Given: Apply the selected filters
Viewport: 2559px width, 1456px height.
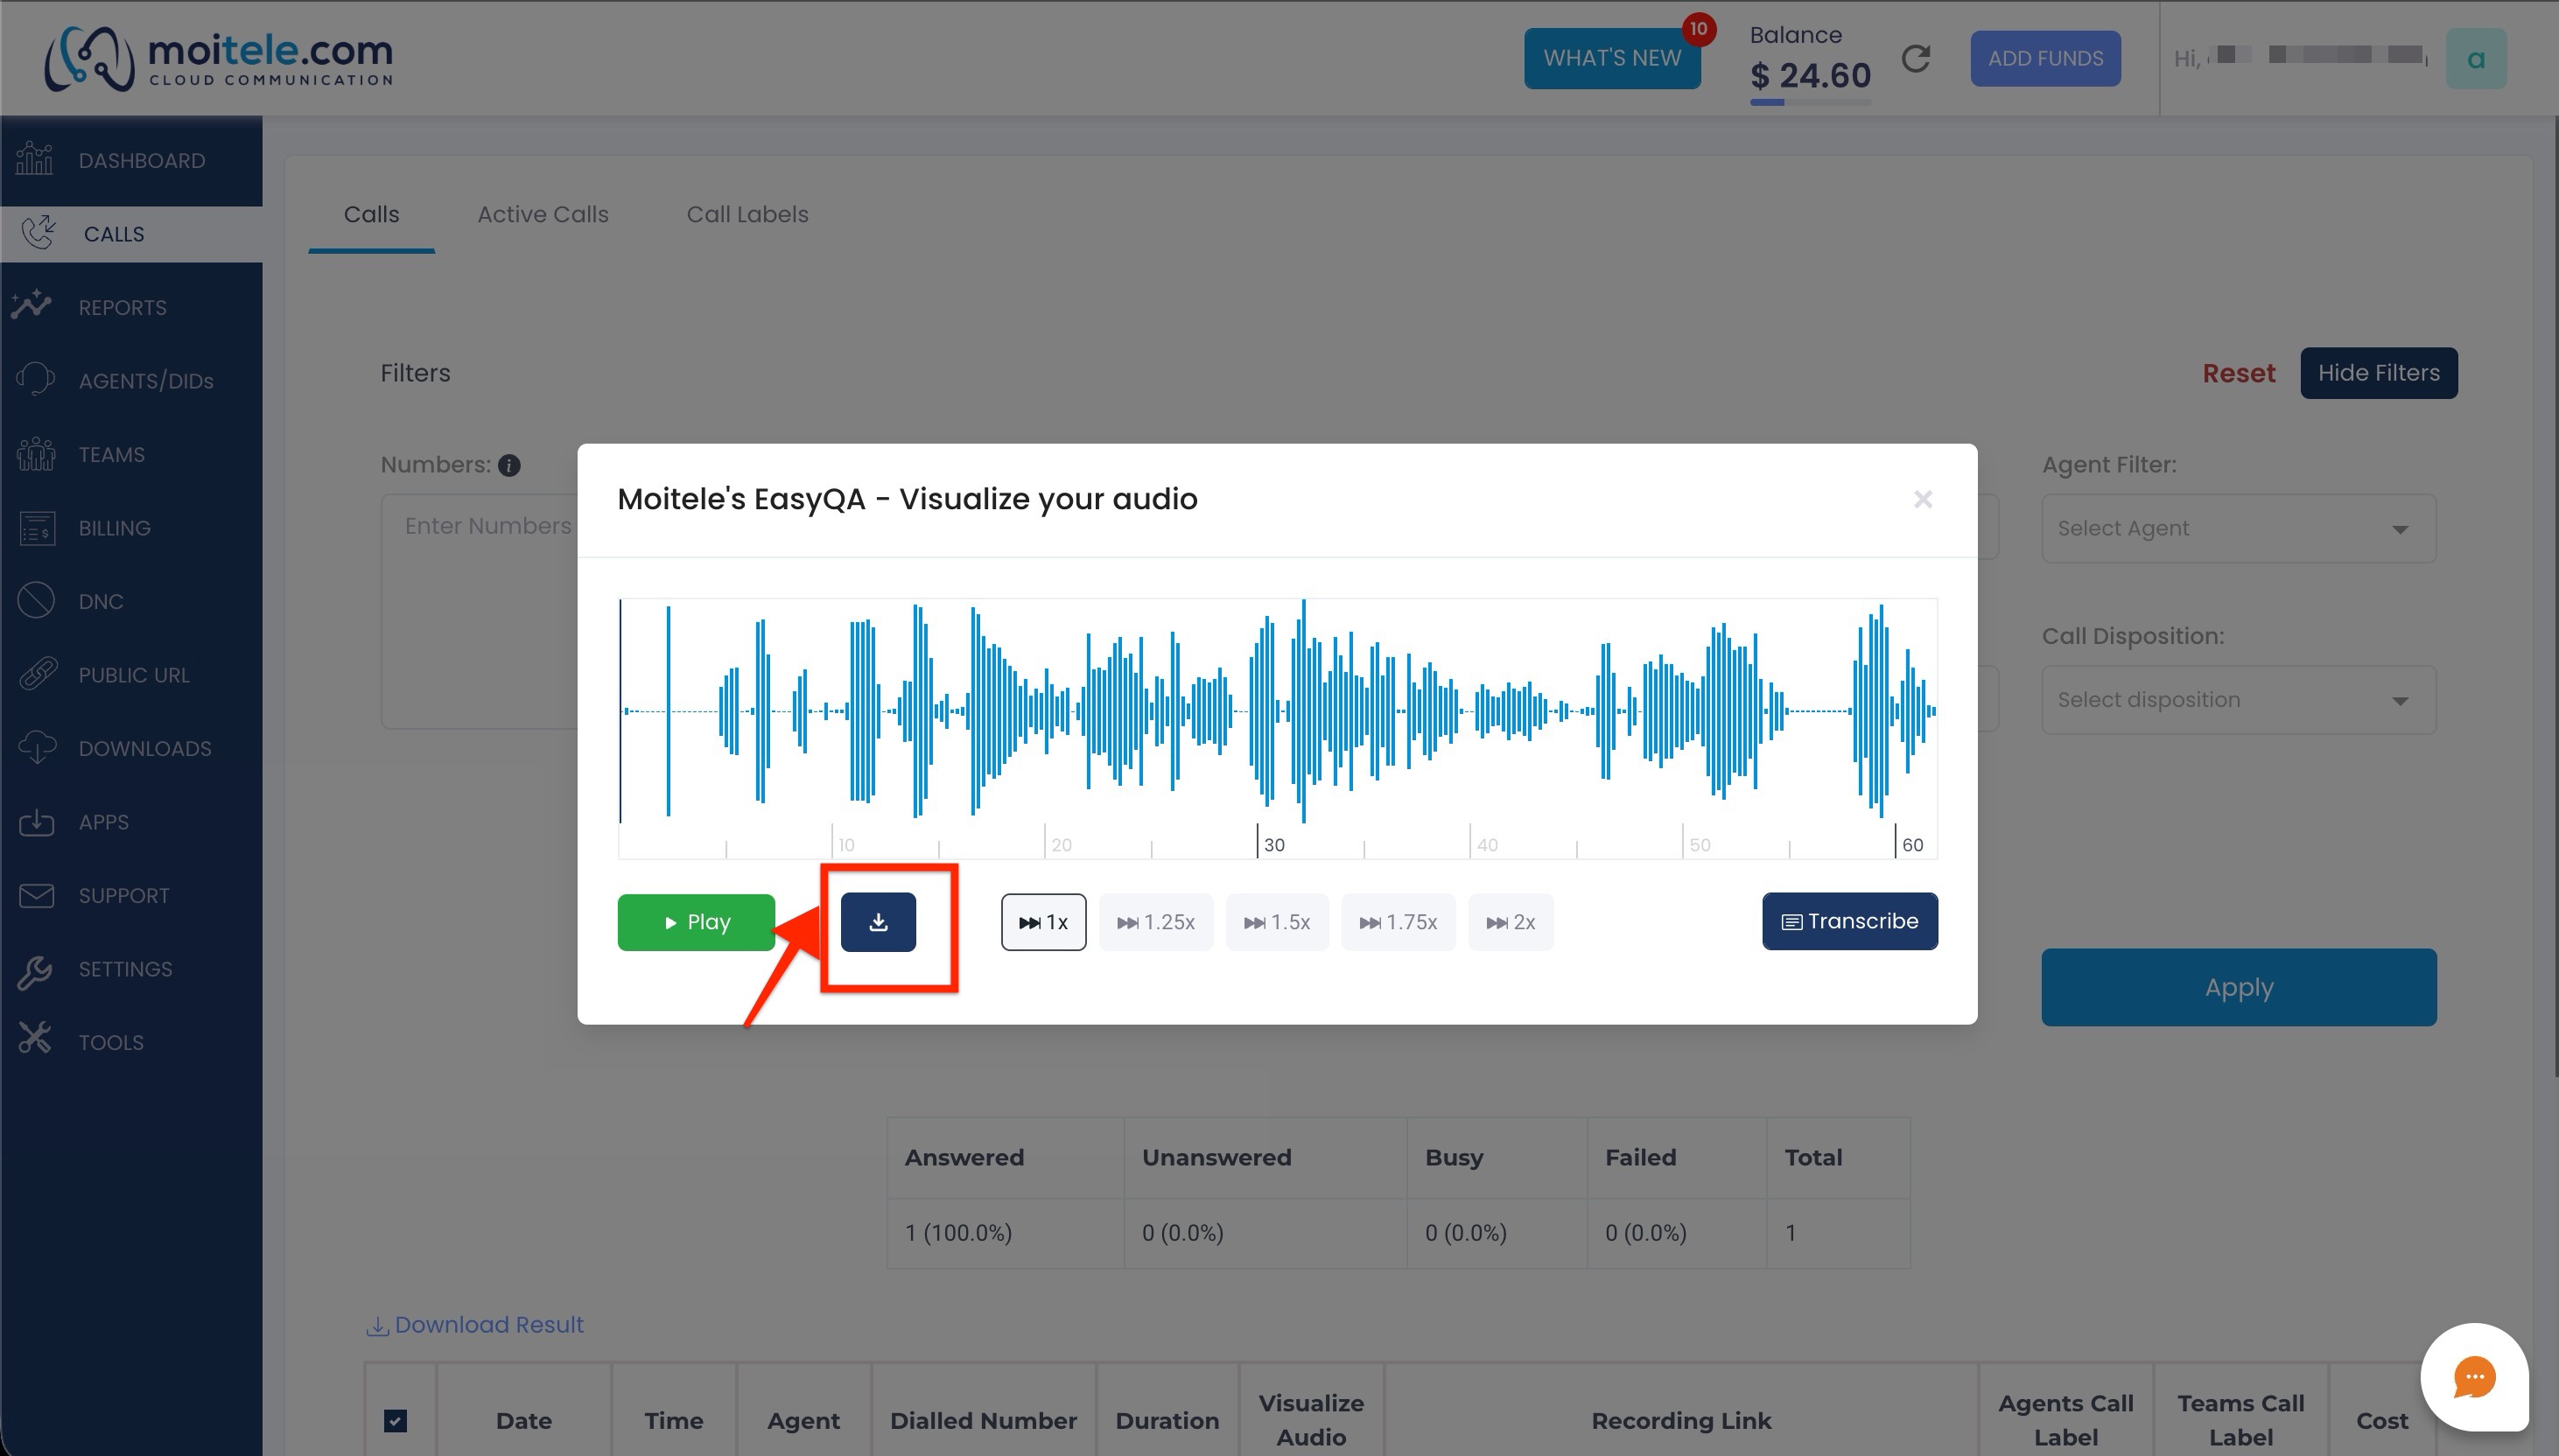Looking at the screenshot, I should [2238, 987].
